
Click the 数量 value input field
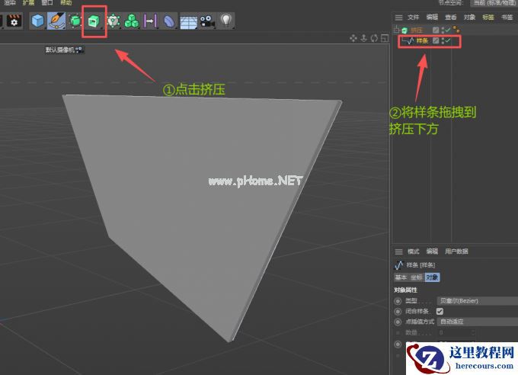(x=455, y=332)
